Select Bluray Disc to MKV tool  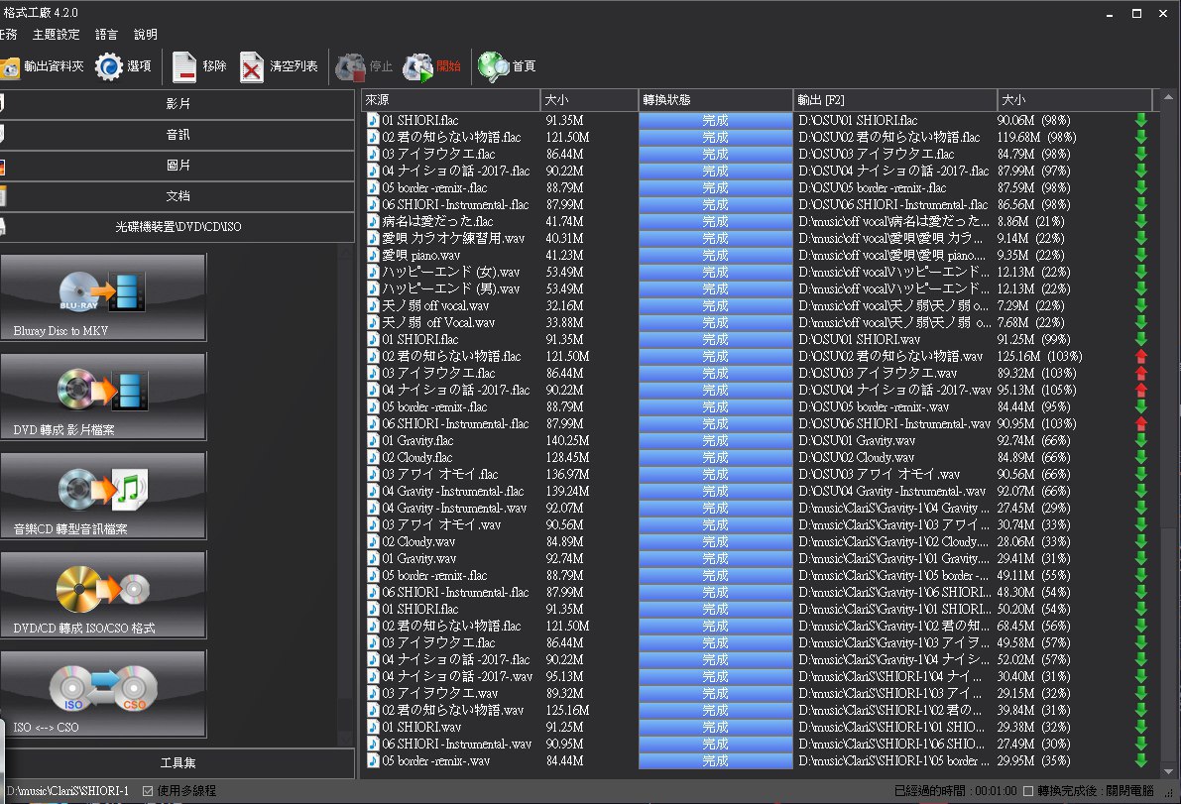click(x=104, y=296)
